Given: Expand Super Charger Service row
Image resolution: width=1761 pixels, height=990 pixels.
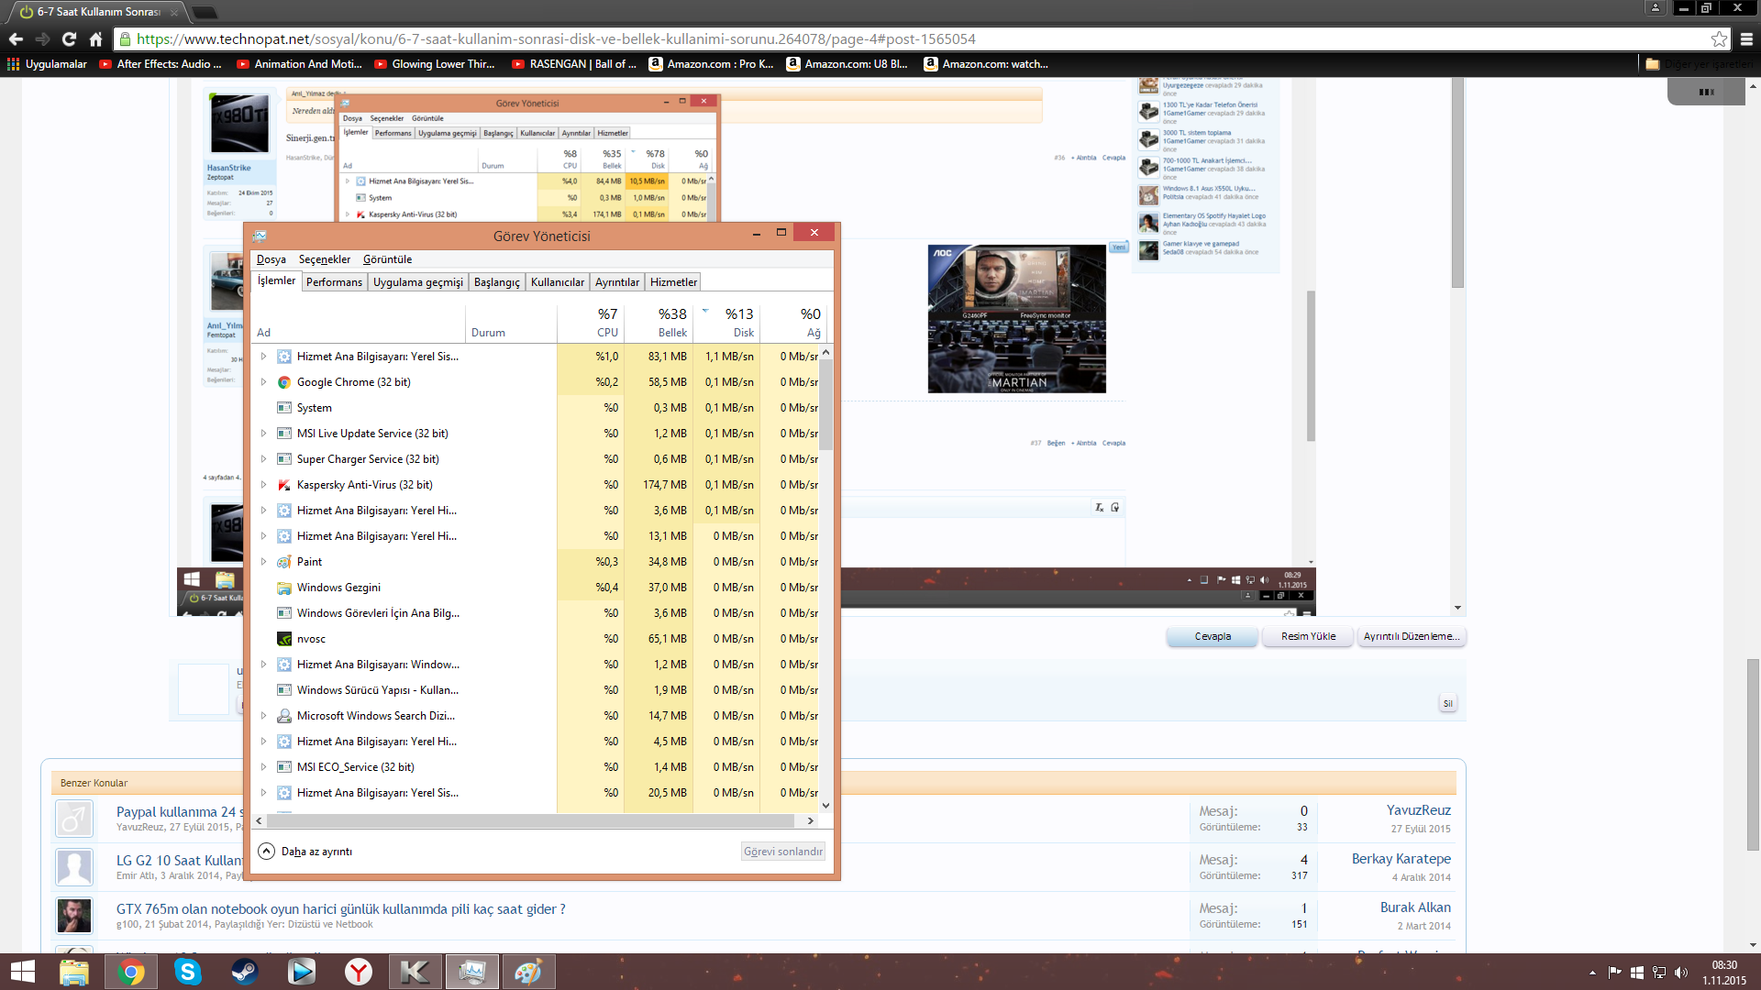Looking at the screenshot, I should tap(264, 459).
